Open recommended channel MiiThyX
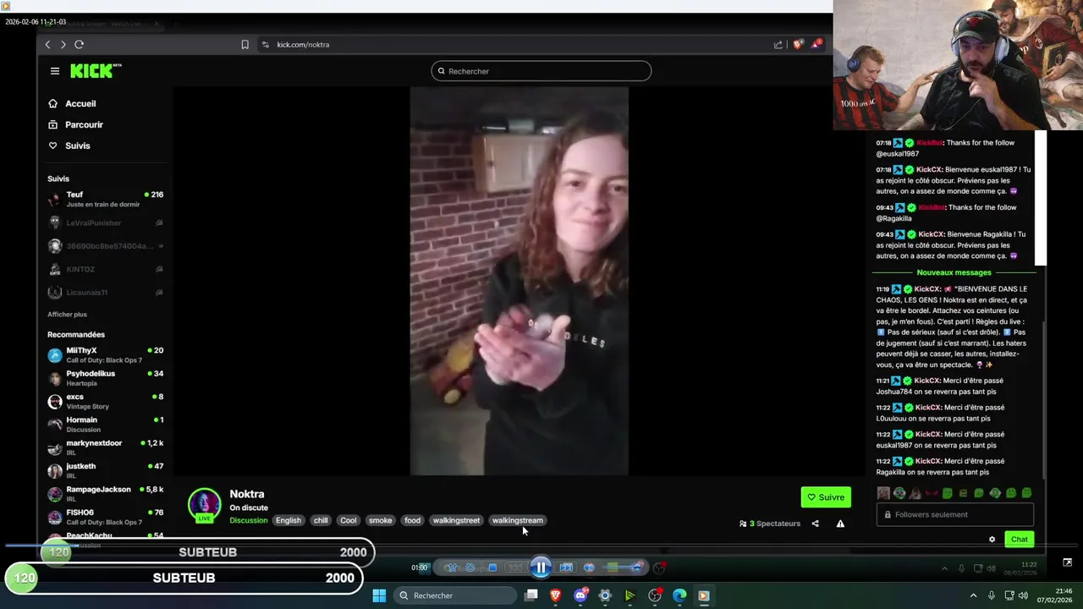This screenshot has width=1083, height=609. click(106, 355)
